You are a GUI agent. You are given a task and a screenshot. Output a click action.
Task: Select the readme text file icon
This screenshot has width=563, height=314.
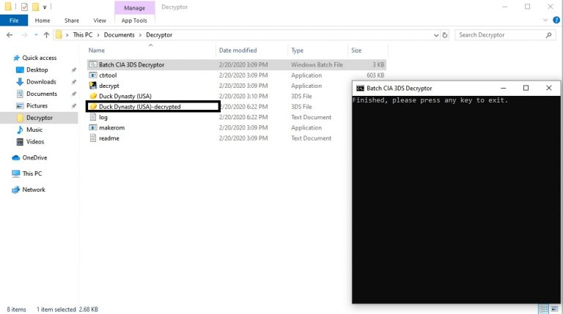[92, 138]
